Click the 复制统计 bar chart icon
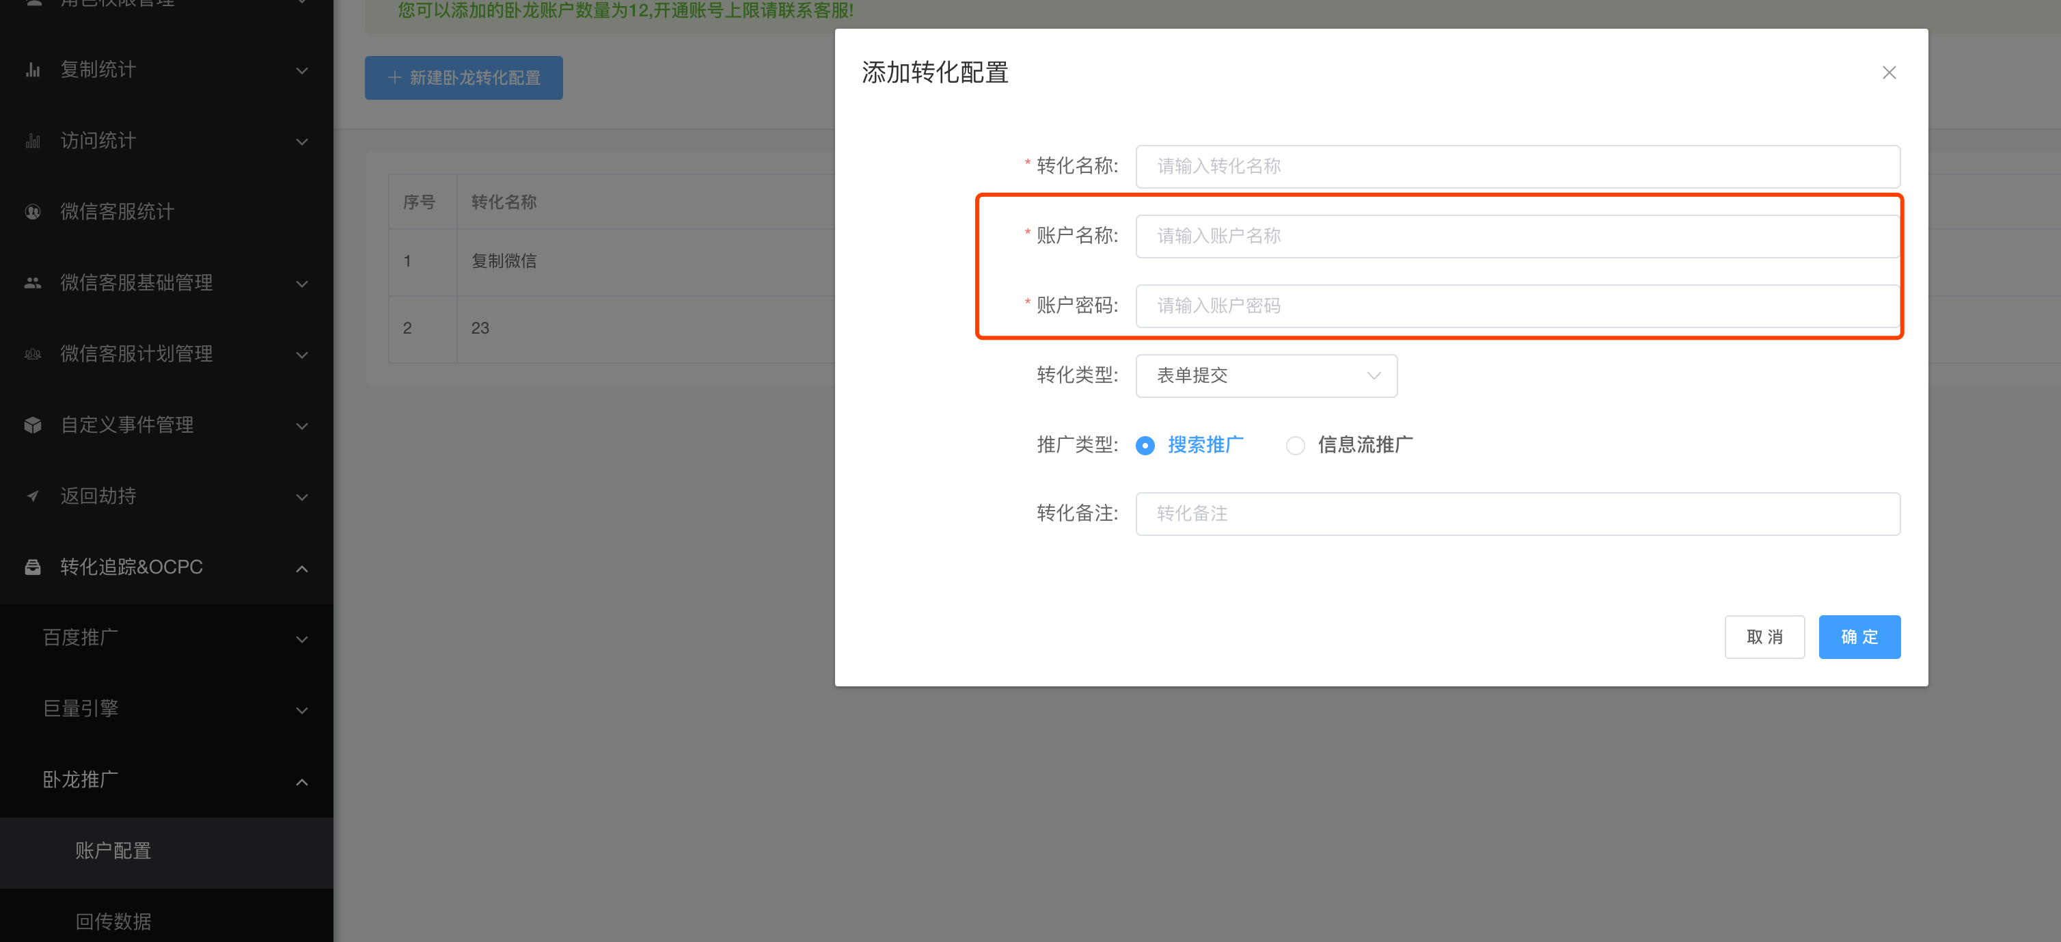Image resolution: width=2061 pixels, height=942 pixels. (33, 70)
